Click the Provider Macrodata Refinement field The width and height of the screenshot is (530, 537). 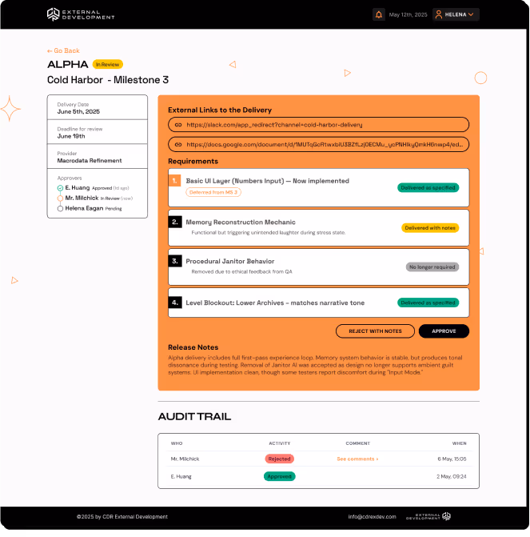tap(98, 157)
